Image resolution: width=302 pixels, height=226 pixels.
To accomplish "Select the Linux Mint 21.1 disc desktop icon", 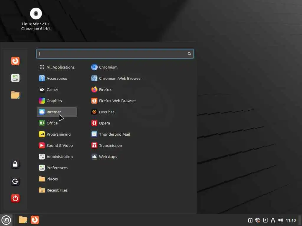I will click(x=36, y=19).
